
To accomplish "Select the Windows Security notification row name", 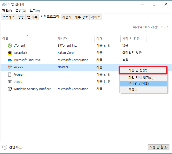I will [x=34, y=89].
